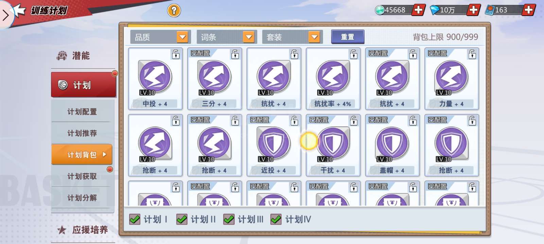Open the yellow question mark help icon
Screen dimensions: 544x244
point(174,11)
